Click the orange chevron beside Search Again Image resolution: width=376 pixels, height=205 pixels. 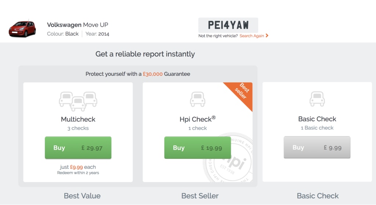(x=267, y=36)
